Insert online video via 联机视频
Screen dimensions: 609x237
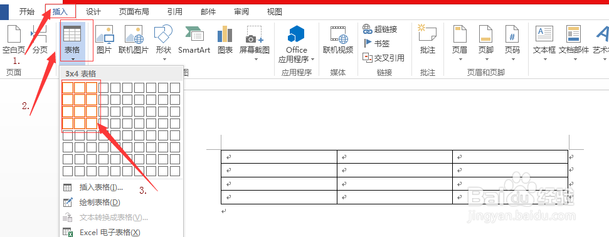point(338,39)
